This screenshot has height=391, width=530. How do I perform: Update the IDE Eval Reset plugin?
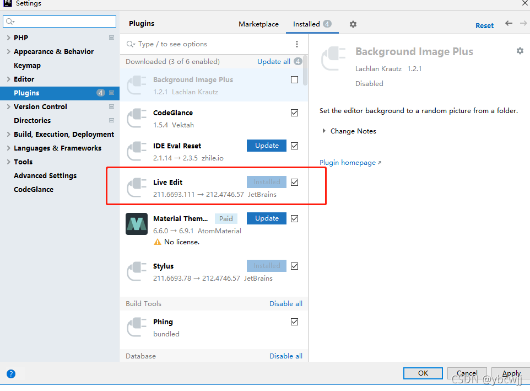pyautogui.click(x=267, y=146)
